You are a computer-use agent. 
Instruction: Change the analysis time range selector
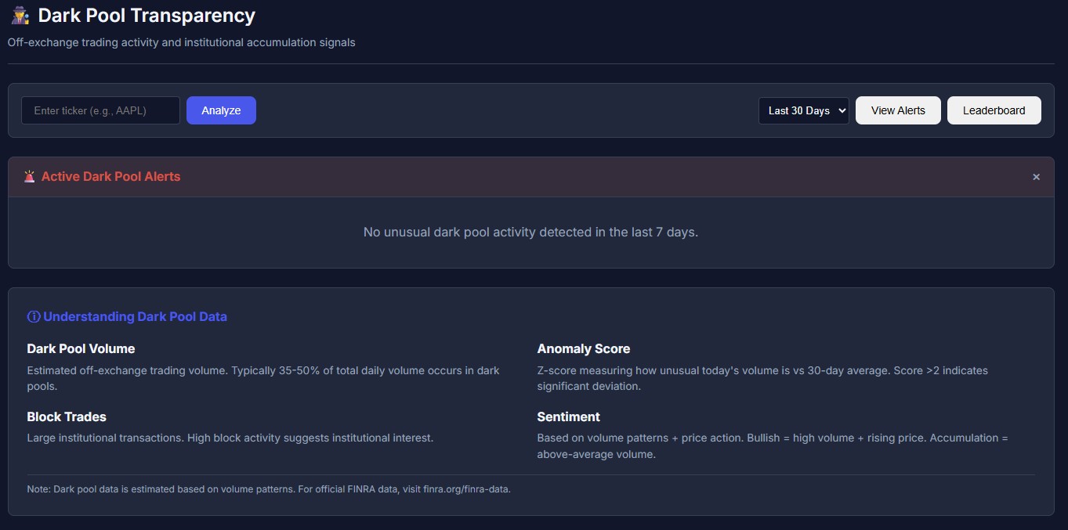(x=803, y=110)
